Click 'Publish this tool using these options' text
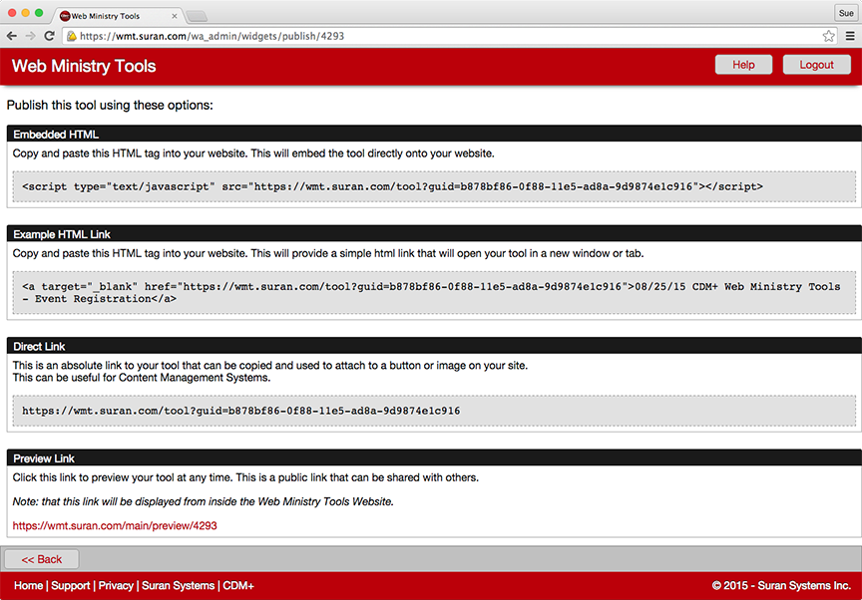The image size is (862, 600). [x=110, y=105]
